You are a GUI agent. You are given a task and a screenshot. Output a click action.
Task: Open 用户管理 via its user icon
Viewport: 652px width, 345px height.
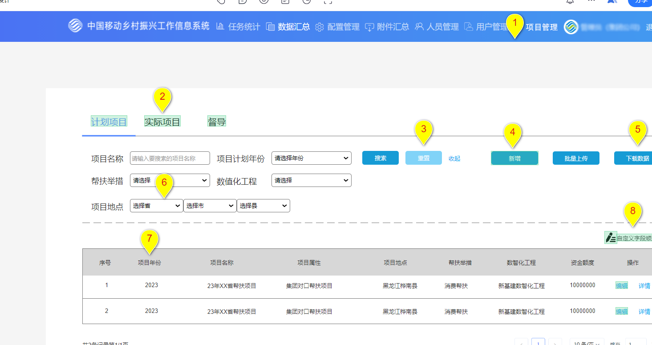tap(468, 27)
